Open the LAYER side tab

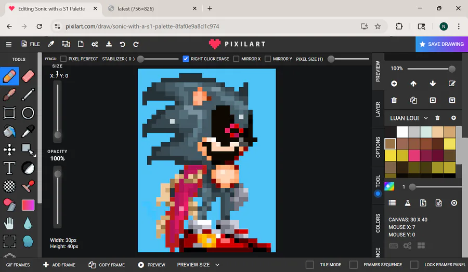point(378,110)
